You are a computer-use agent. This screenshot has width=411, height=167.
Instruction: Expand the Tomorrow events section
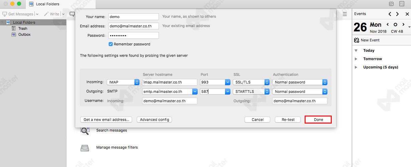(x=356, y=59)
